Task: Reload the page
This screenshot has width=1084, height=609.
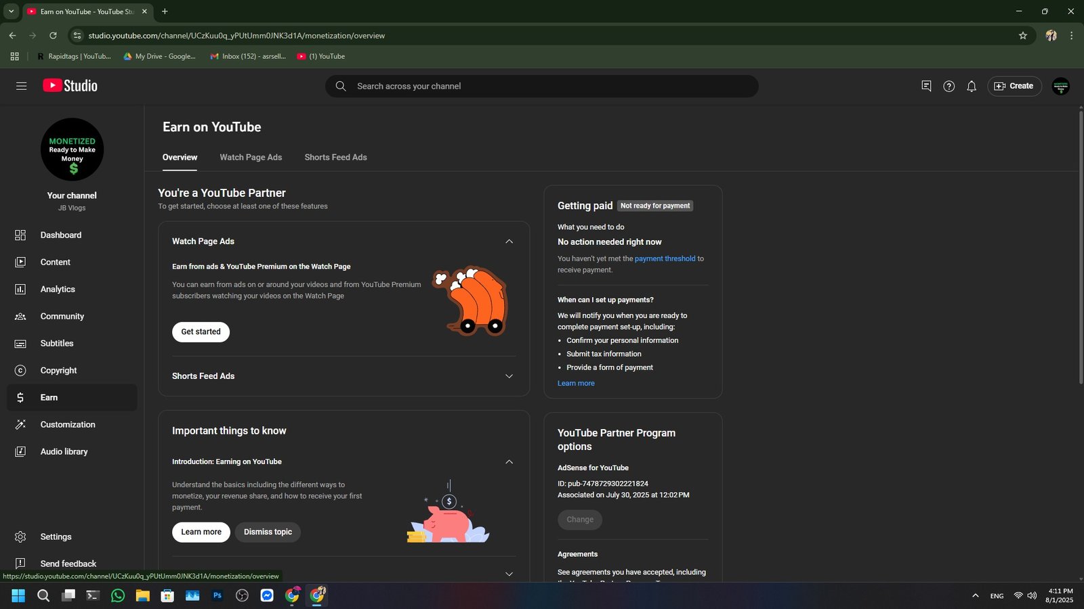Action: coord(53,35)
